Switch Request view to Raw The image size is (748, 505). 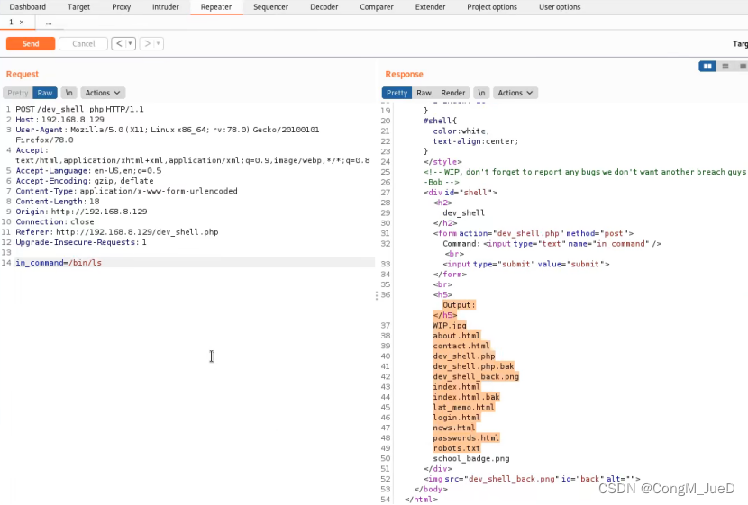[x=45, y=93]
